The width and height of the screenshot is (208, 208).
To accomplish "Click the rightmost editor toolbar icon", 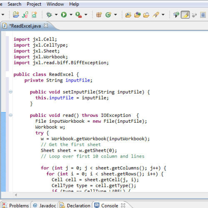I will pyautogui.click(x=203, y=15).
